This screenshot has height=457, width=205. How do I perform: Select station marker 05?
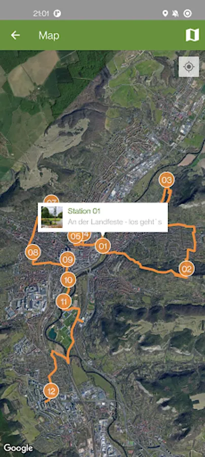pyautogui.click(x=75, y=236)
